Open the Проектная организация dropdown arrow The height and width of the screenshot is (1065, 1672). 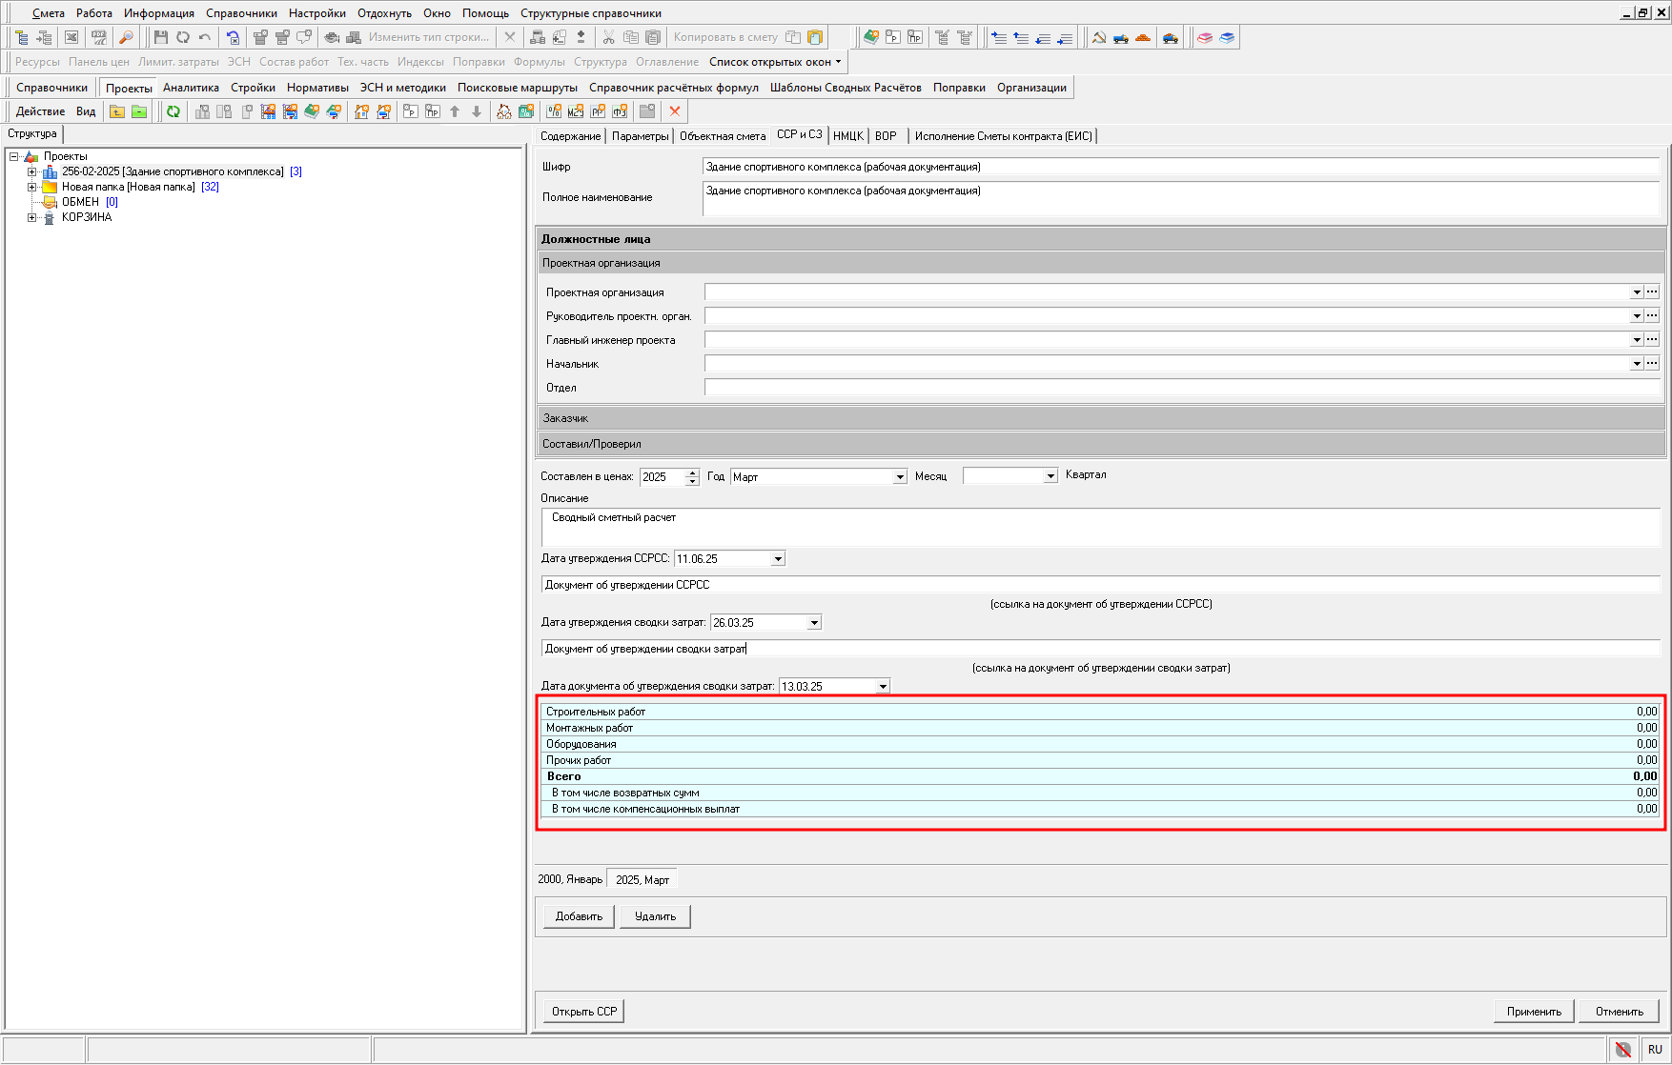pyautogui.click(x=1636, y=292)
